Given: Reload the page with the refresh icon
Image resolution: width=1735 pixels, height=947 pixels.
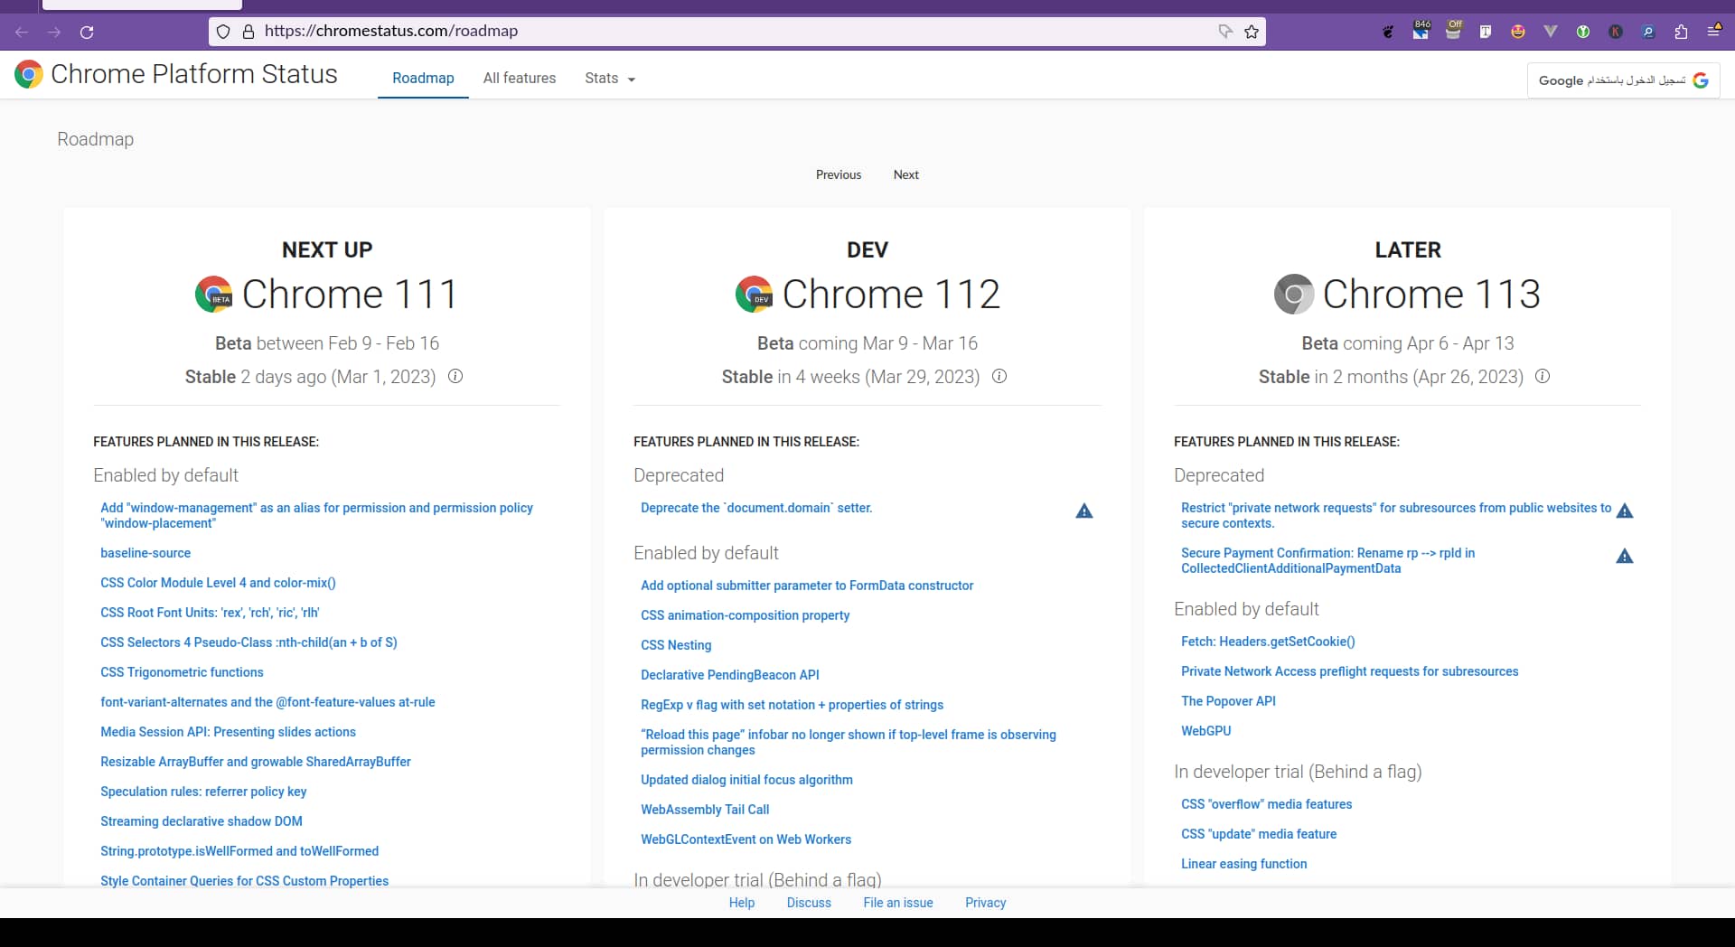Looking at the screenshot, I should tap(87, 32).
